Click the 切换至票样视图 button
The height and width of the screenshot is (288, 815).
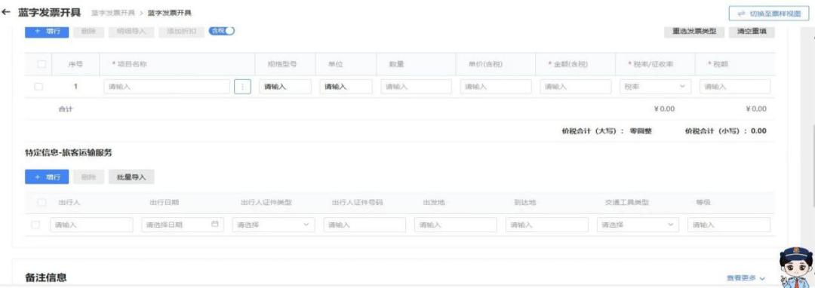pyautogui.click(x=769, y=14)
